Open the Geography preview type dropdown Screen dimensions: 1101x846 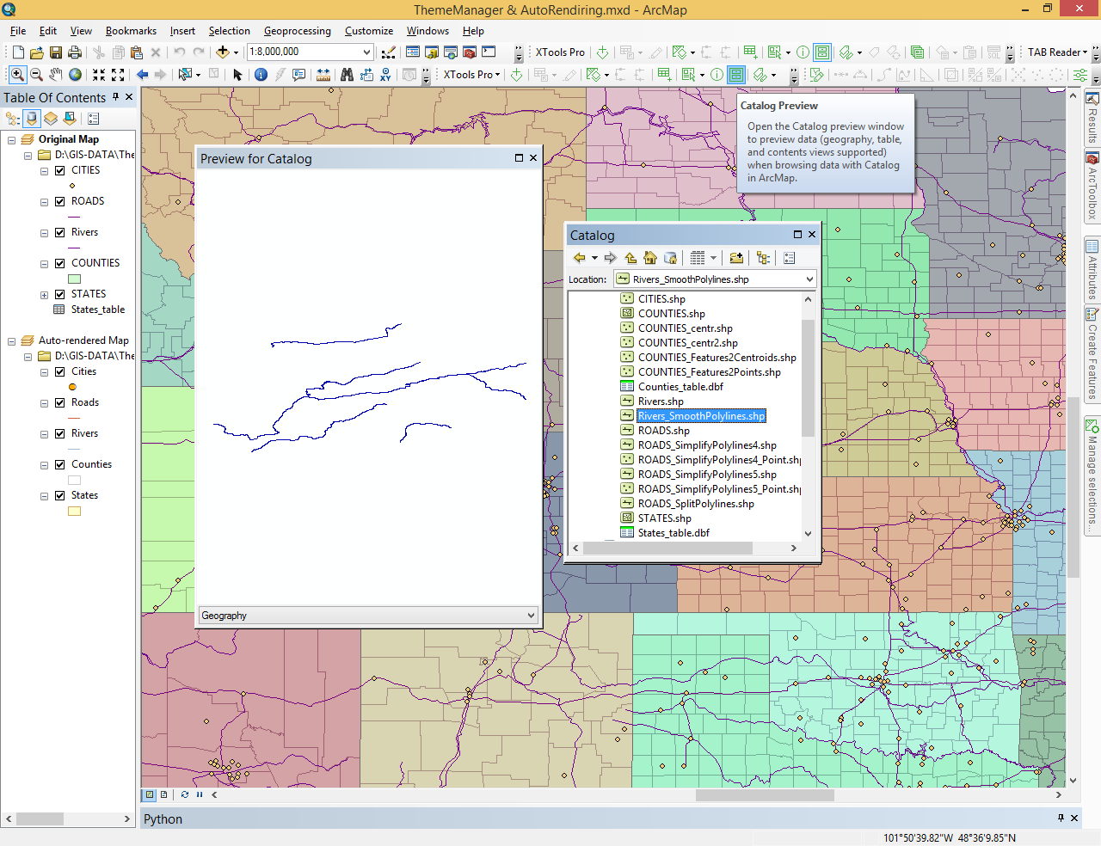pyautogui.click(x=531, y=616)
